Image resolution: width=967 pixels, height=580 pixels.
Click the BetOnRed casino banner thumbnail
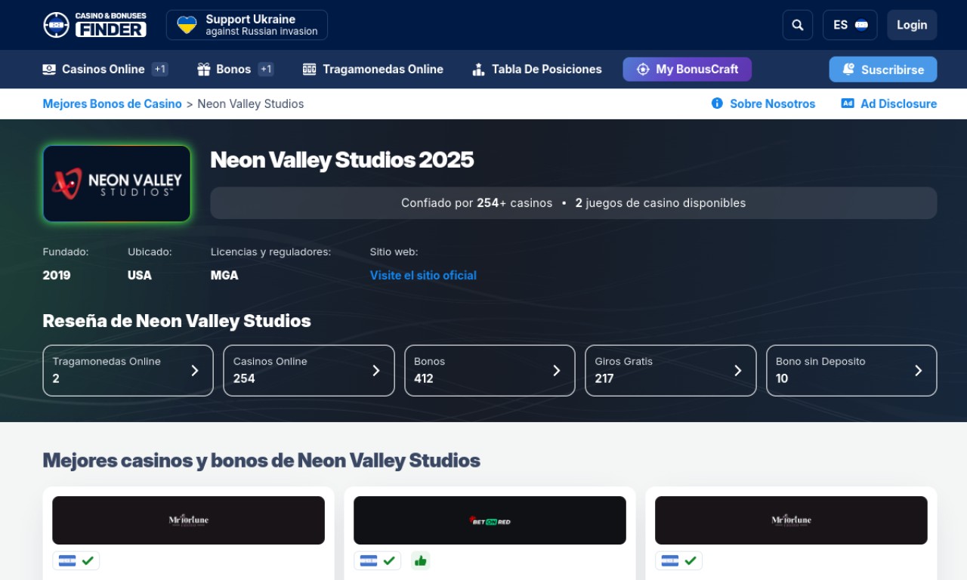[490, 520]
